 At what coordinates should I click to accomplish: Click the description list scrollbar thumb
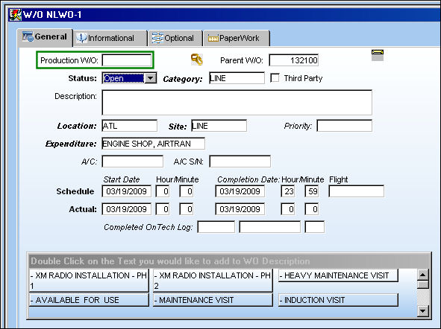pos(423,284)
